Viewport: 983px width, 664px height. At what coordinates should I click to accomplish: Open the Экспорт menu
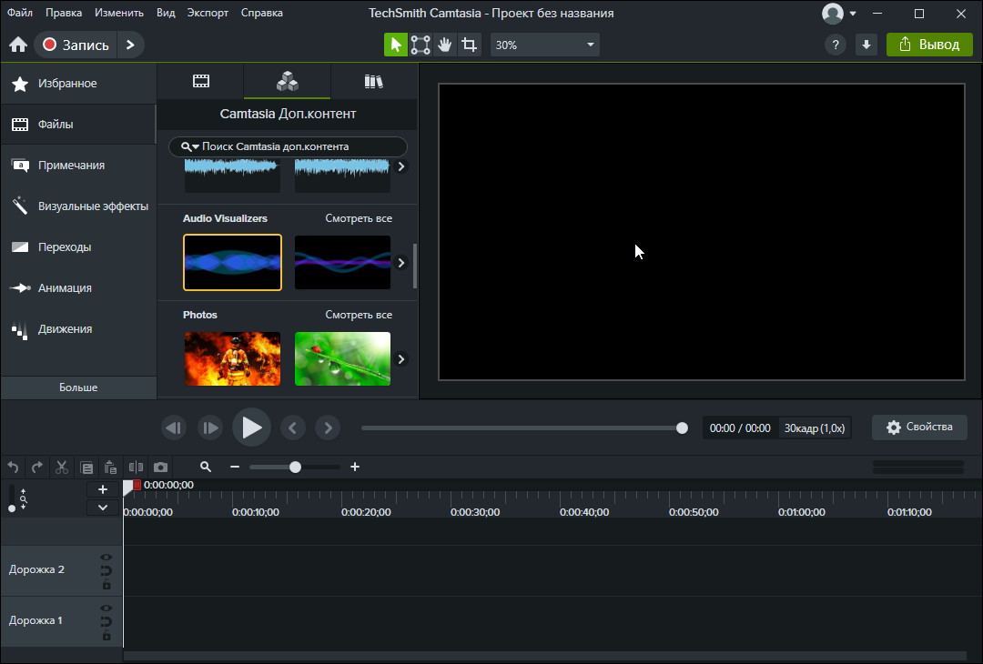point(208,13)
